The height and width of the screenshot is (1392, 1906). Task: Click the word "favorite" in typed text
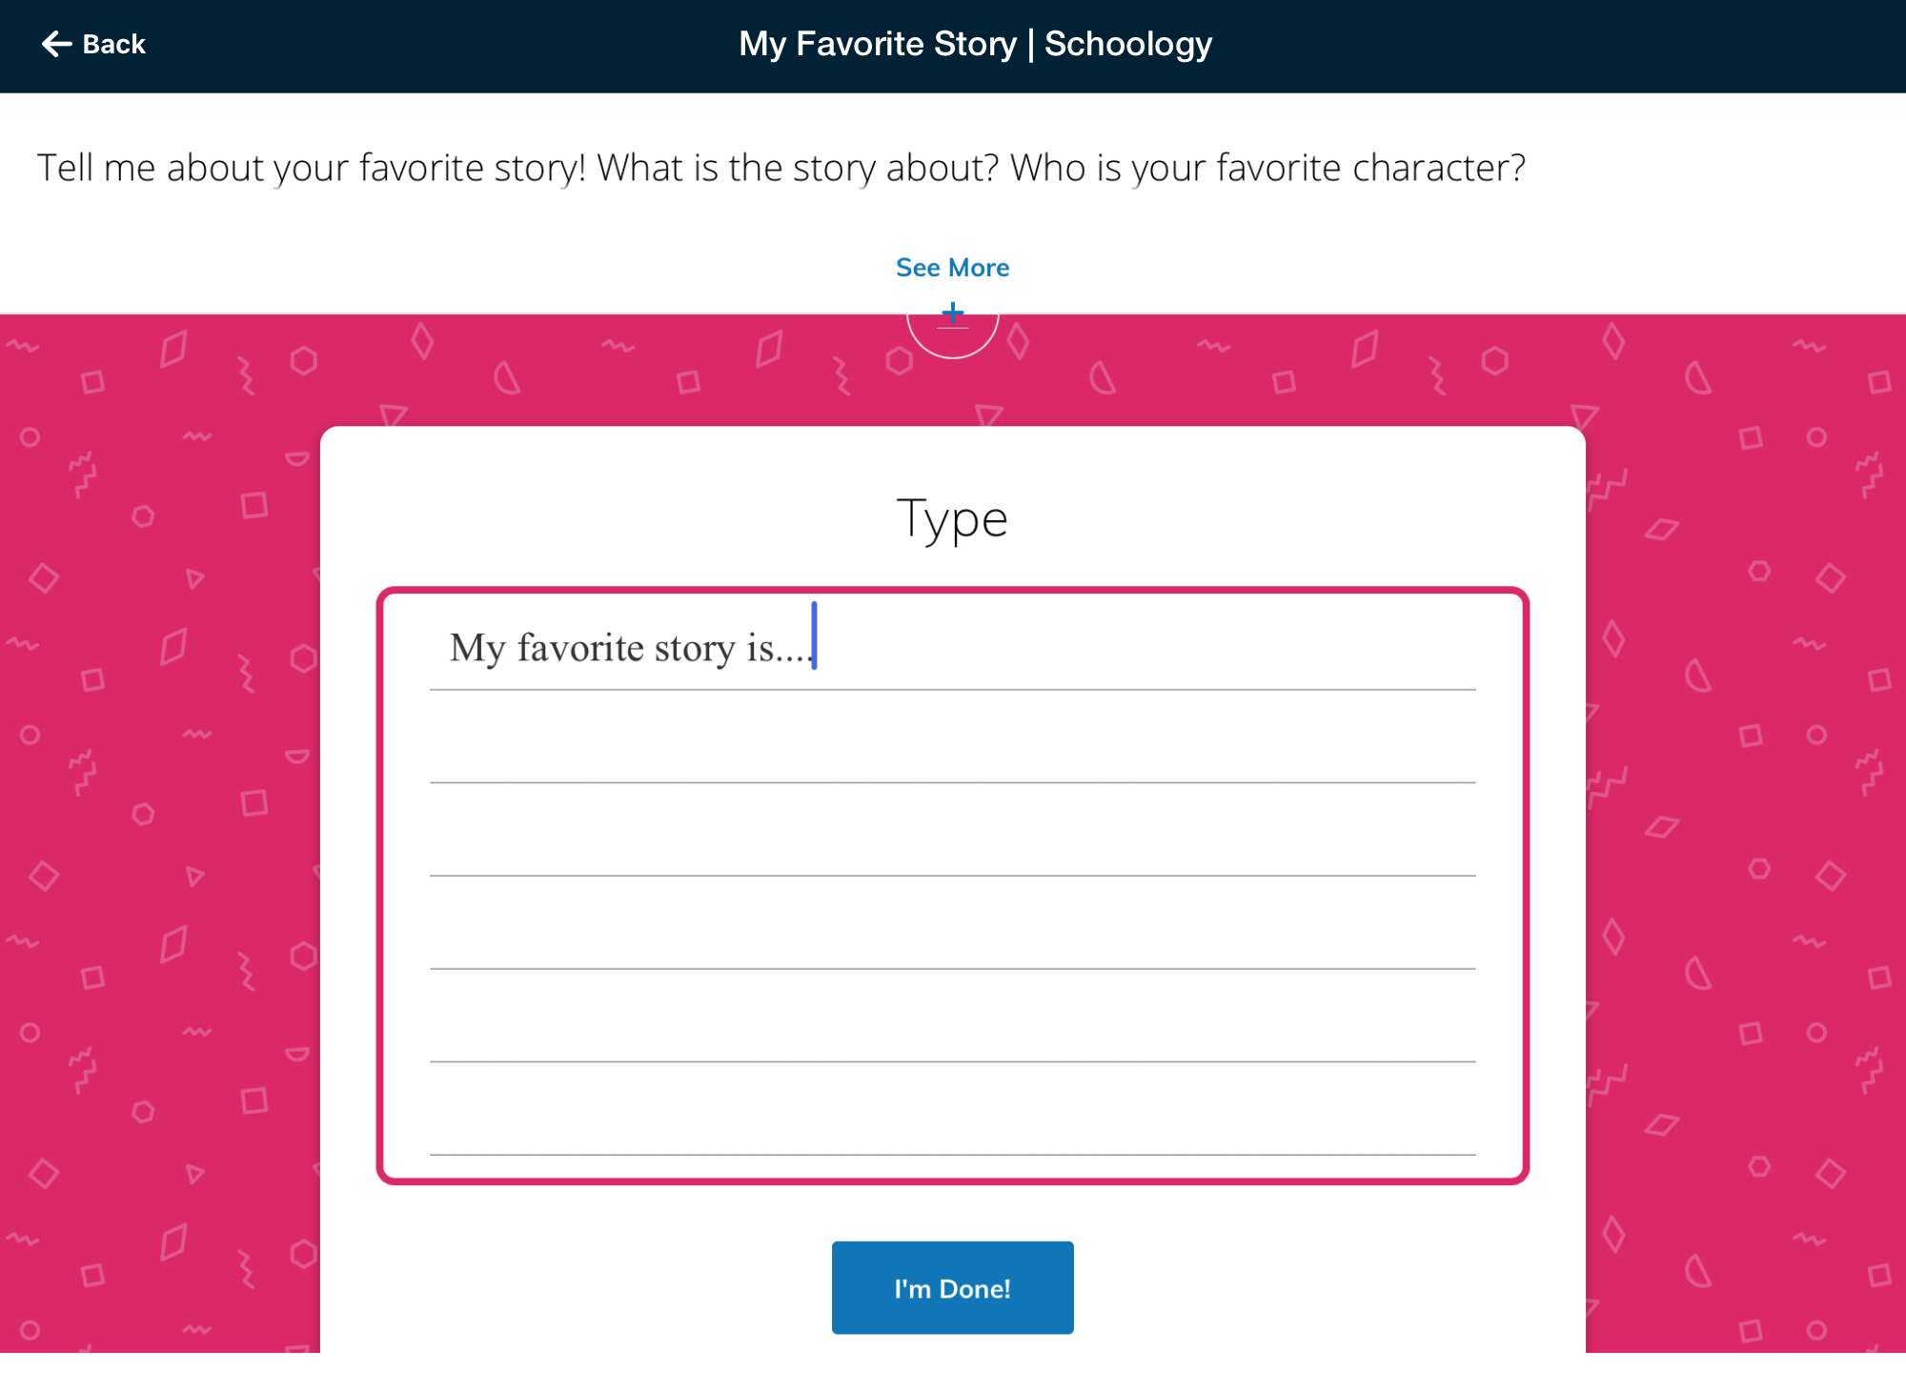click(x=580, y=648)
